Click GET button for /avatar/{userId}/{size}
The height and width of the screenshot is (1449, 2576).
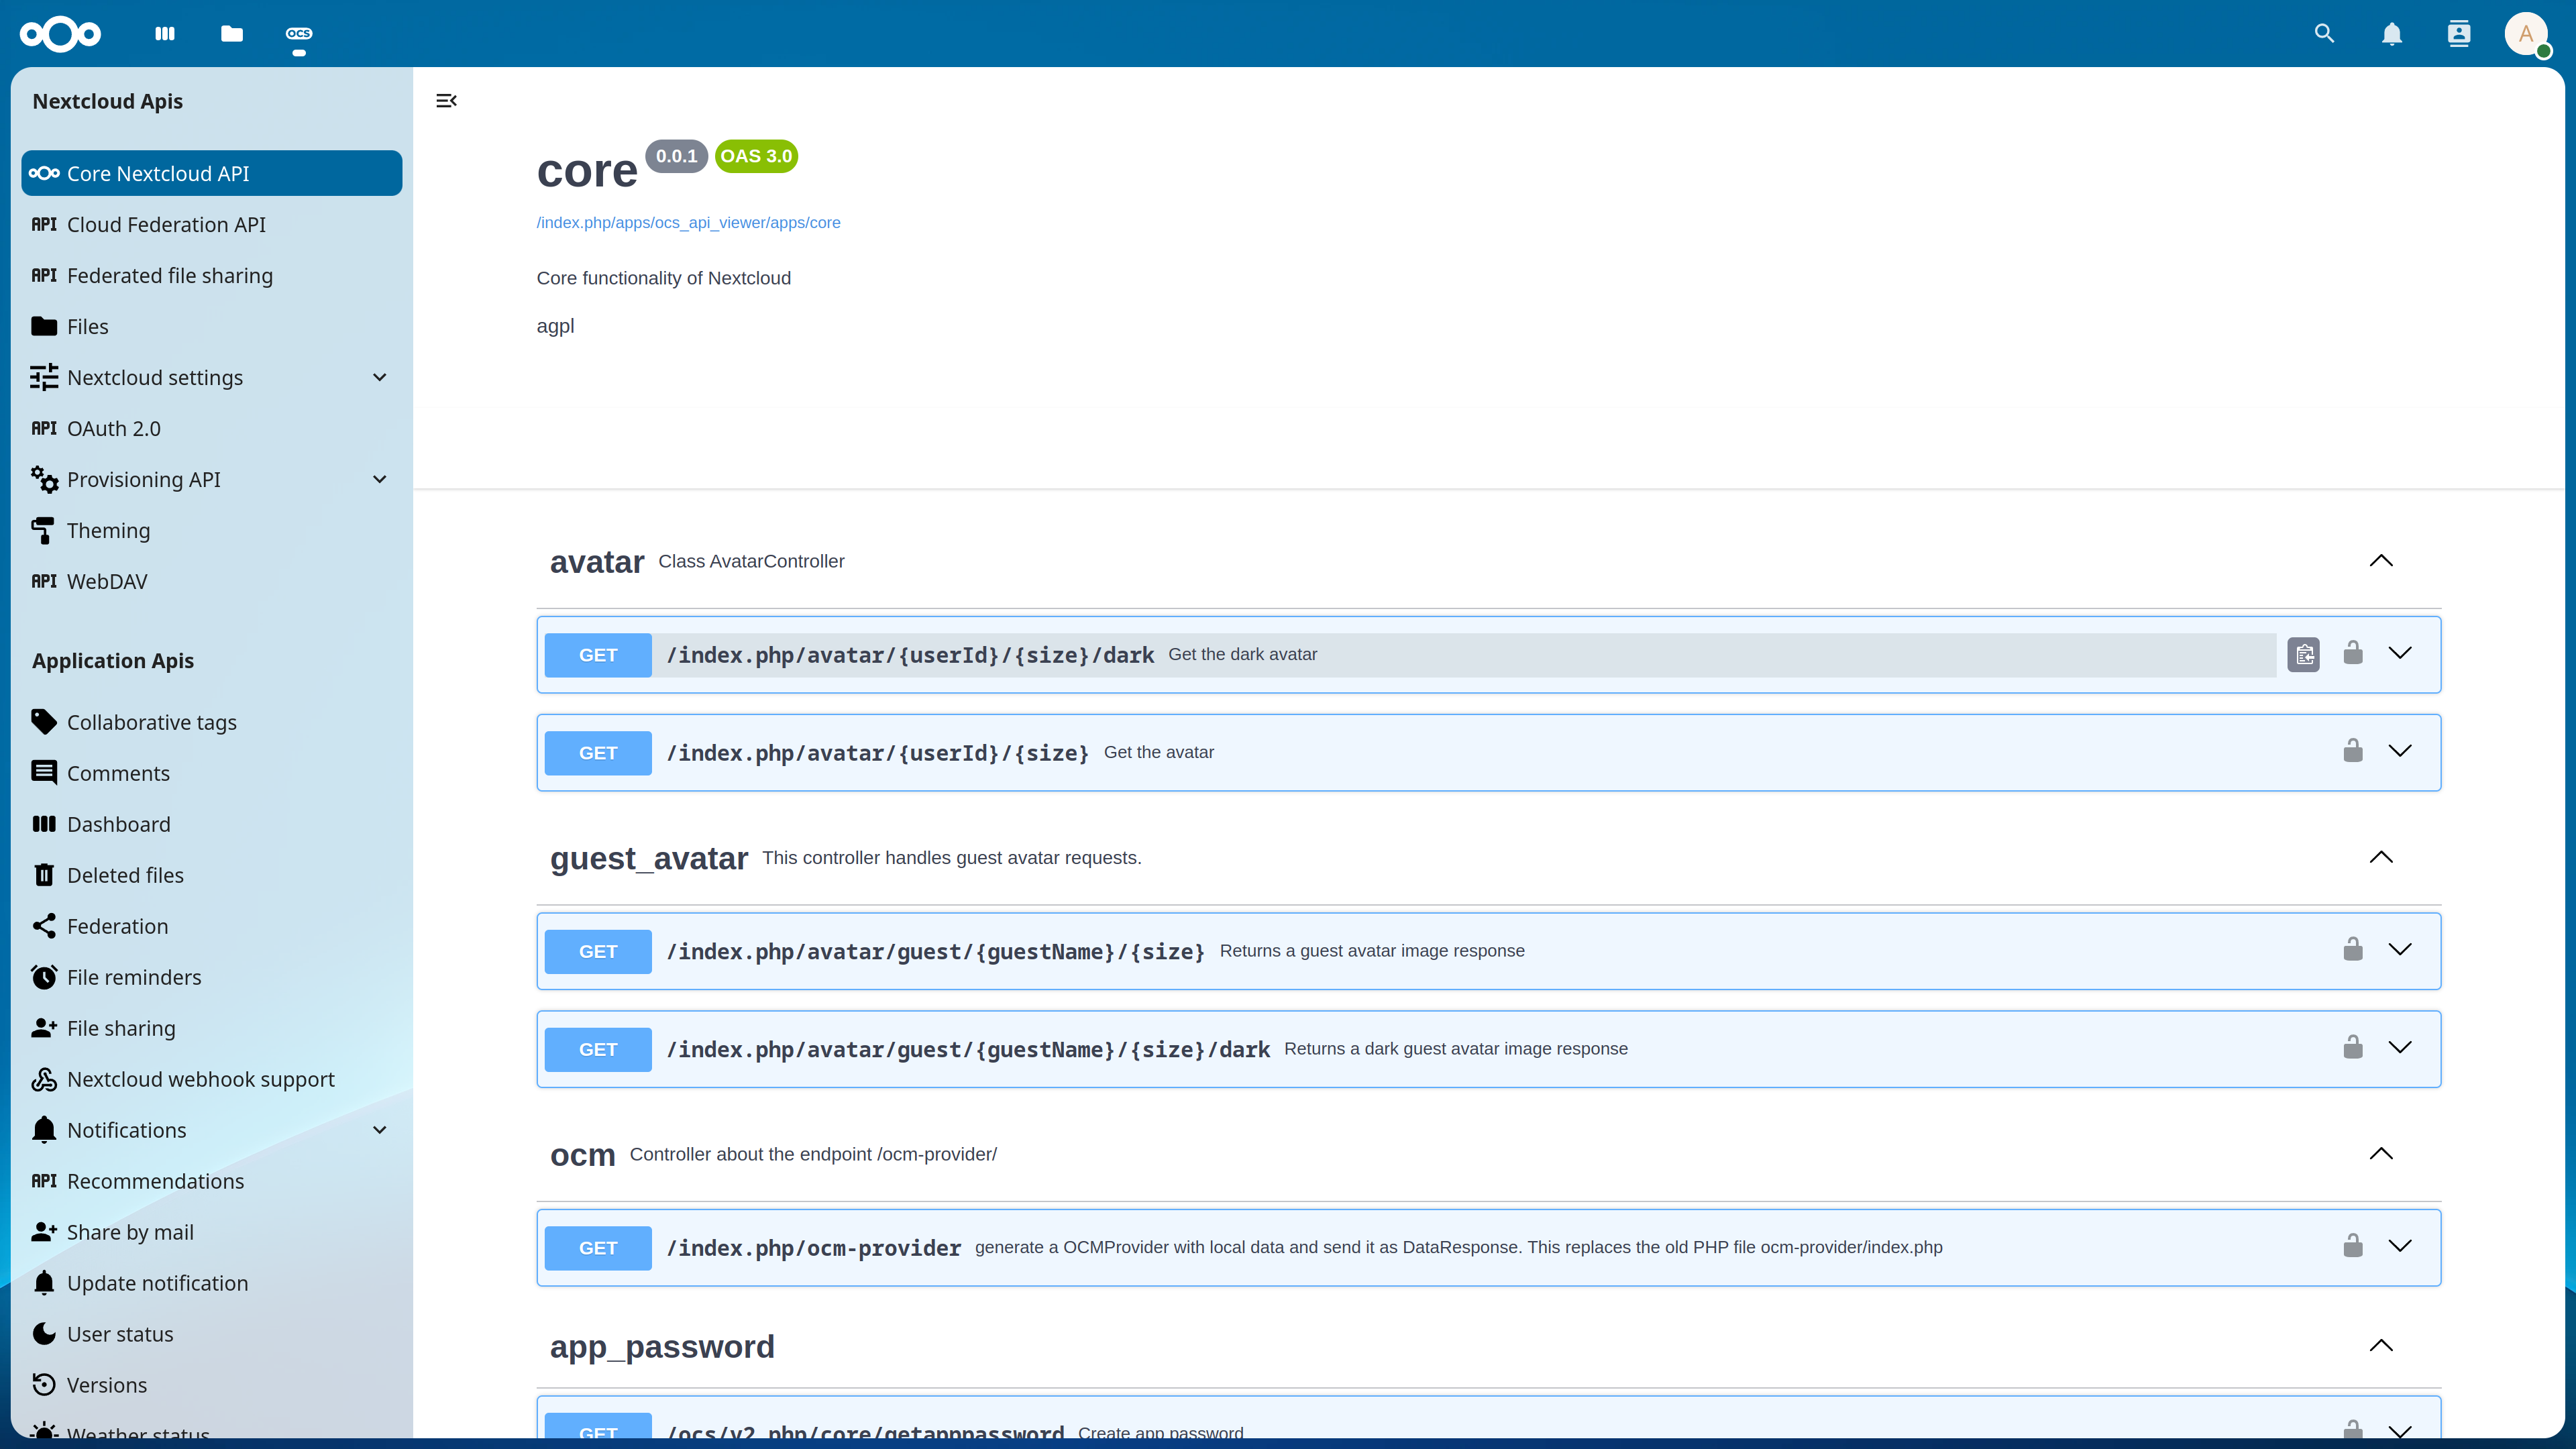[598, 753]
